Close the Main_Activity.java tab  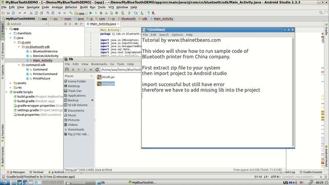(x=118, y=24)
